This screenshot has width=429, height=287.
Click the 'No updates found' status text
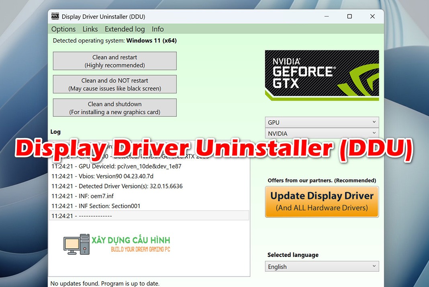point(105,283)
